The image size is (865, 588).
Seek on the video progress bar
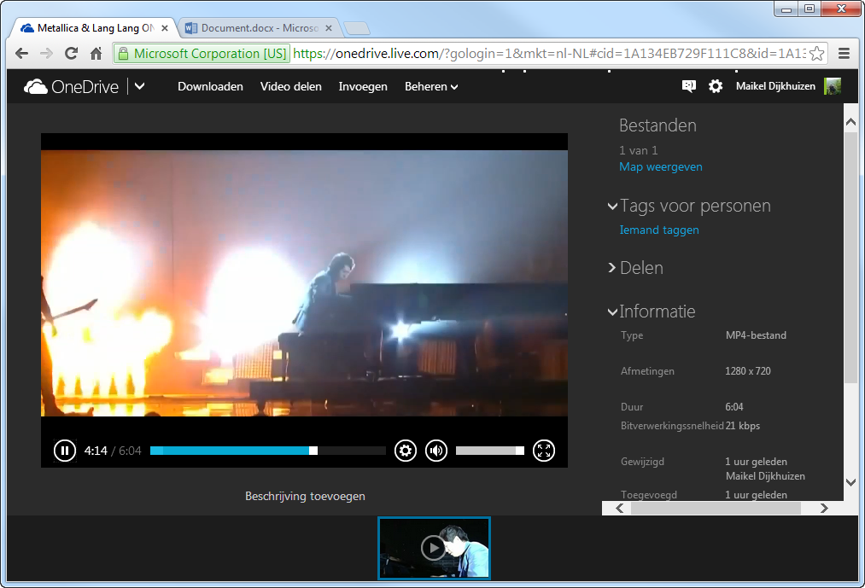point(268,451)
